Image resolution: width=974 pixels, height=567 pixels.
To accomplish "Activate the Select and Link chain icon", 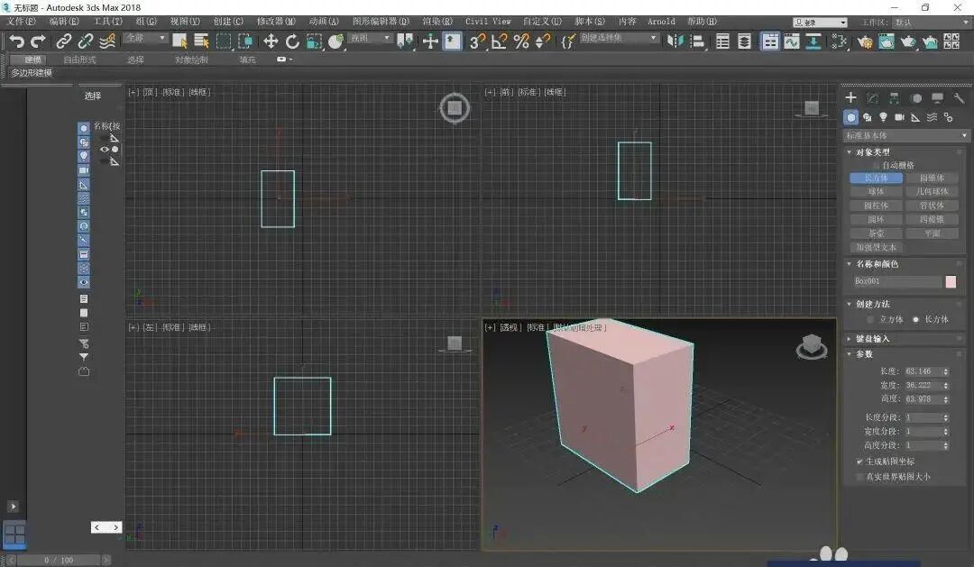I will 63,41.
